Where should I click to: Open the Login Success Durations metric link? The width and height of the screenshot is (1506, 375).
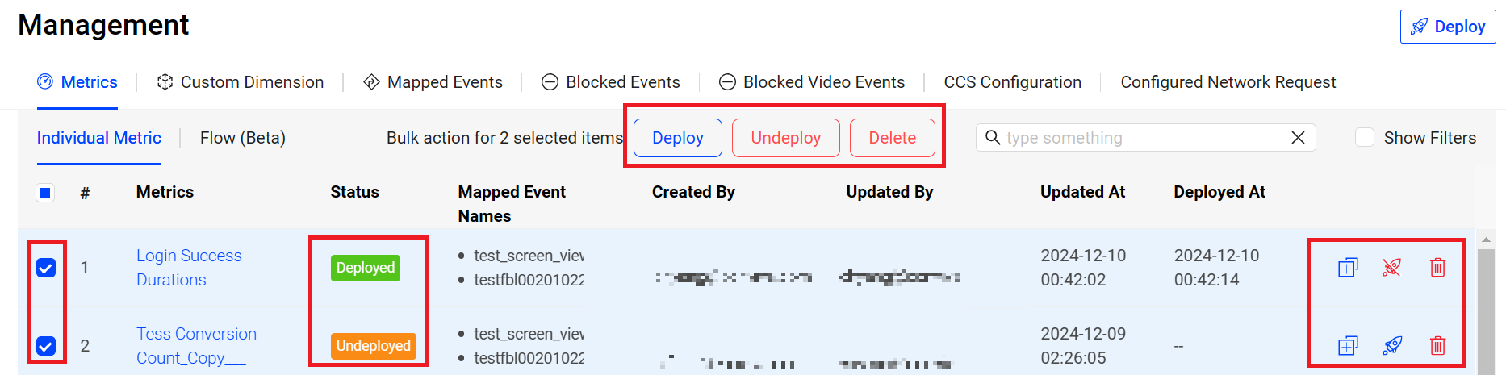coord(189,268)
